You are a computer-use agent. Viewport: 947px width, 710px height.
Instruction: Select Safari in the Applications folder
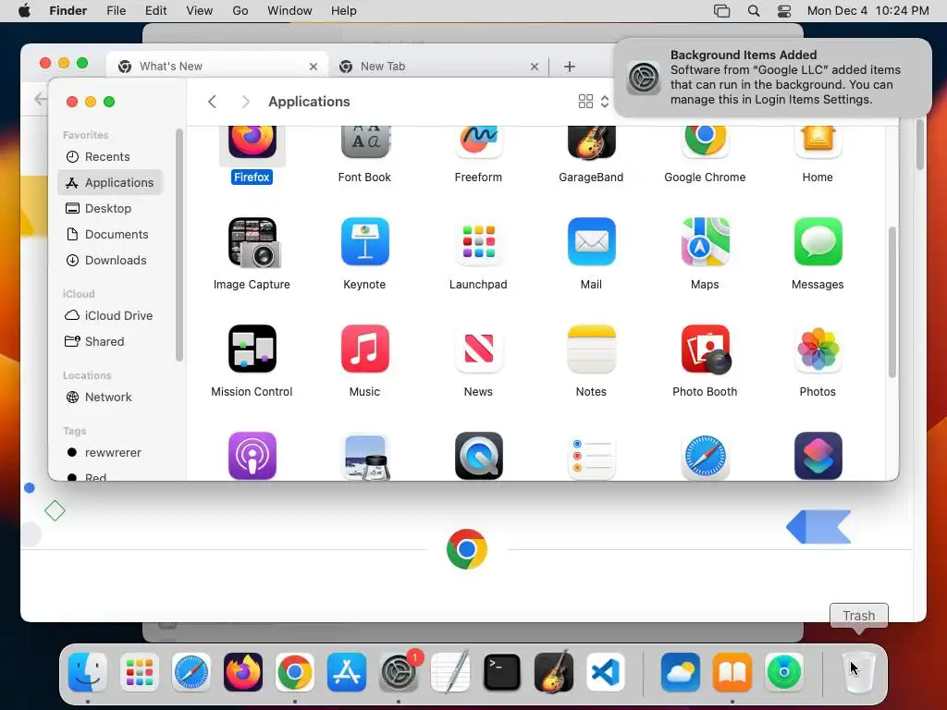tap(705, 456)
